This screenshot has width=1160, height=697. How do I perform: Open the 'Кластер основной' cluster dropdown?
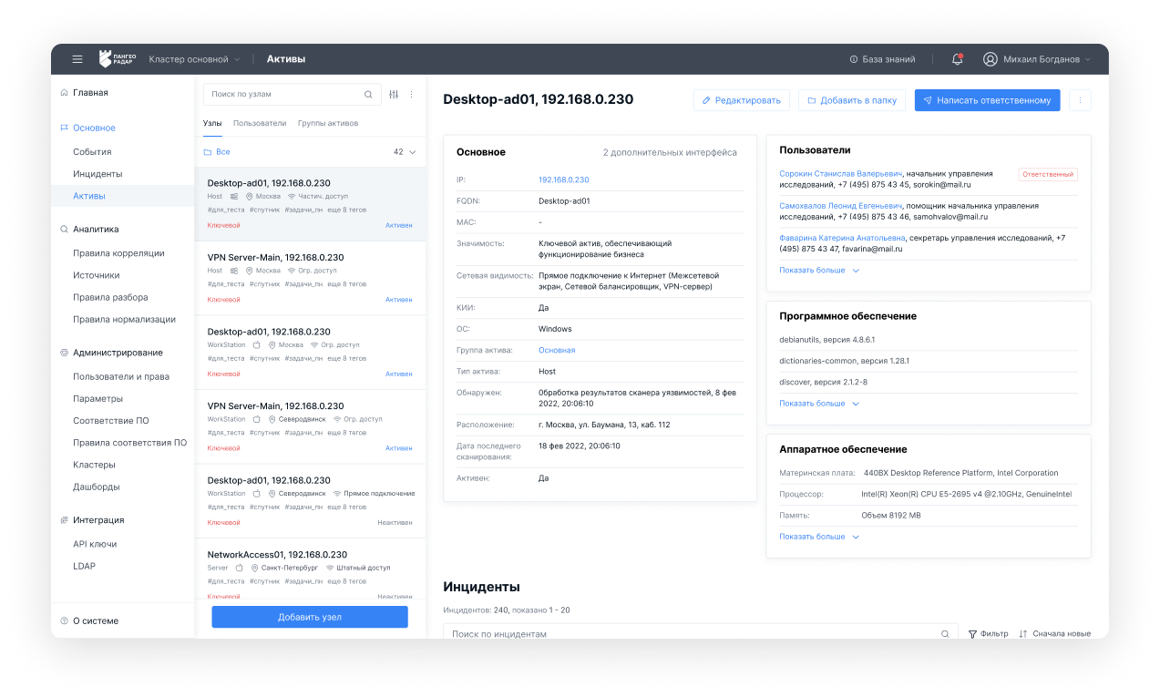[194, 59]
